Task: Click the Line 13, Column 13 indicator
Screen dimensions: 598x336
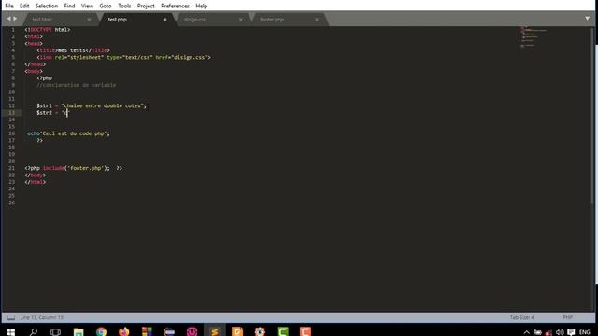Action: pyautogui.click(x=41, y=317)
